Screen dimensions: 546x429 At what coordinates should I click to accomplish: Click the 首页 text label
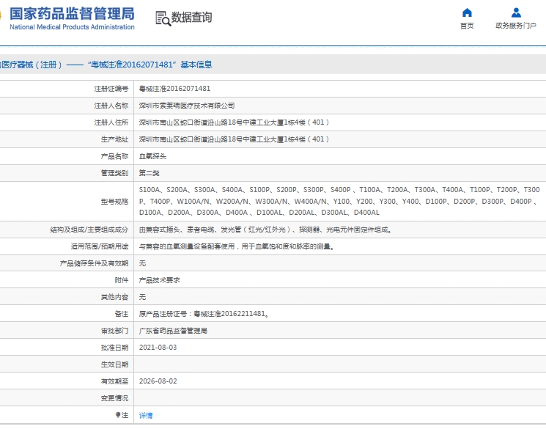pyautogui.click(x=467, y=26)
